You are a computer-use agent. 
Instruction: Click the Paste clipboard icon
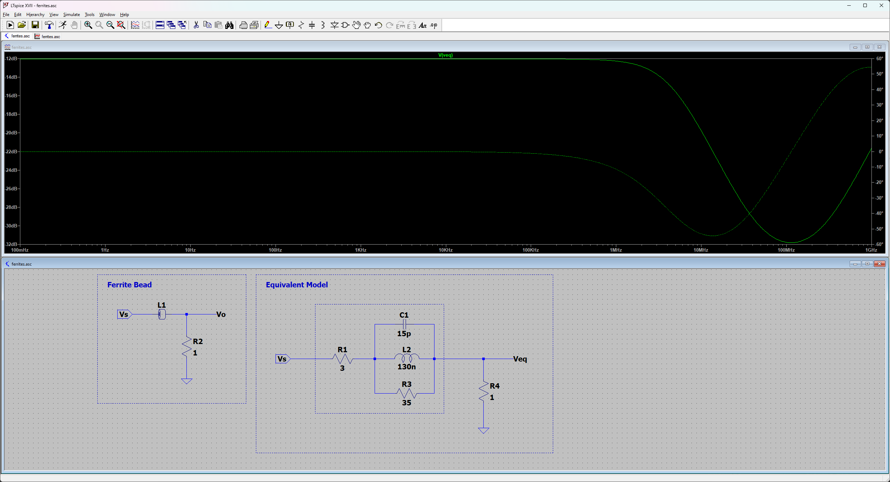[x=218, y=25]
